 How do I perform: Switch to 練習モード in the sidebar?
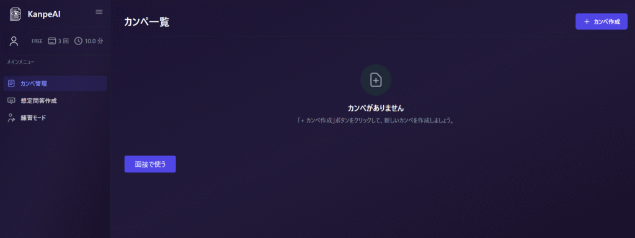point(55,118)
